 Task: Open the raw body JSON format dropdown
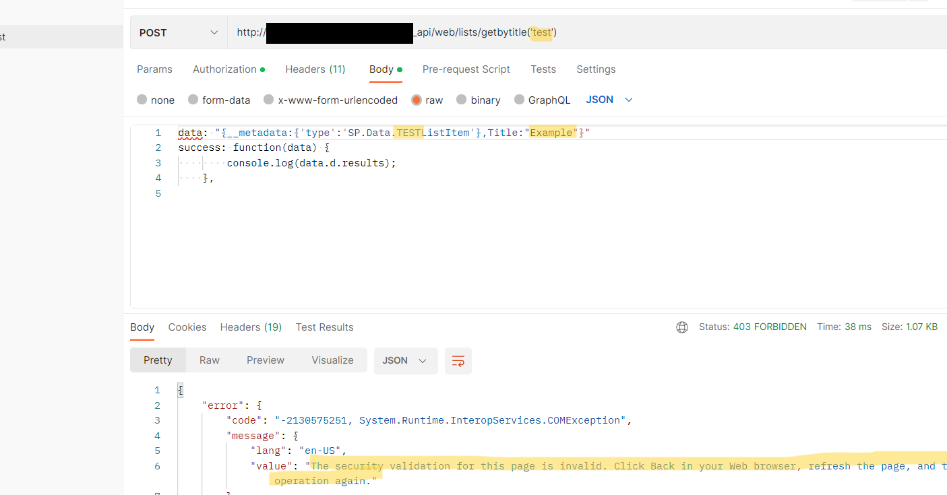[609, 100]
